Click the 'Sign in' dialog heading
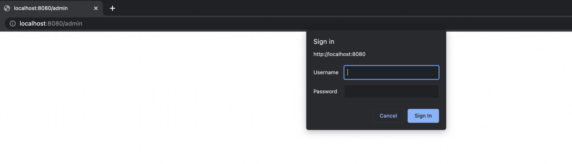Image resolution: width=572 pixels, height=164 pixels. [324, 42]
